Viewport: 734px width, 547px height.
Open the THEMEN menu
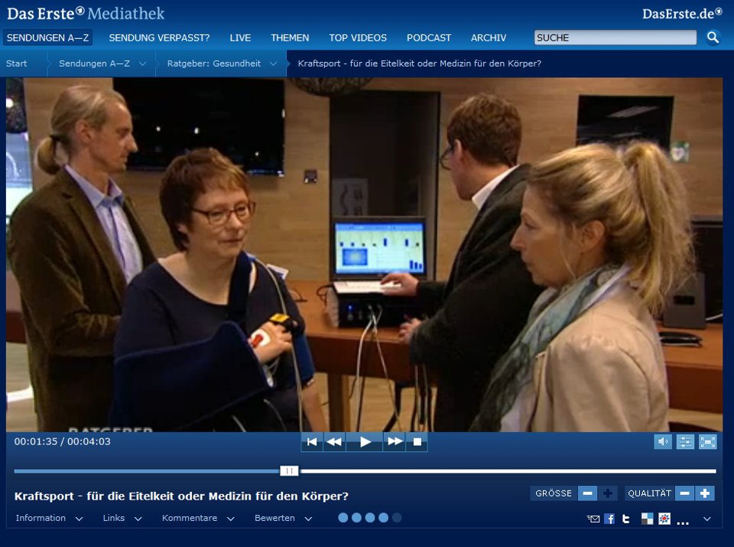click(290, 37)
